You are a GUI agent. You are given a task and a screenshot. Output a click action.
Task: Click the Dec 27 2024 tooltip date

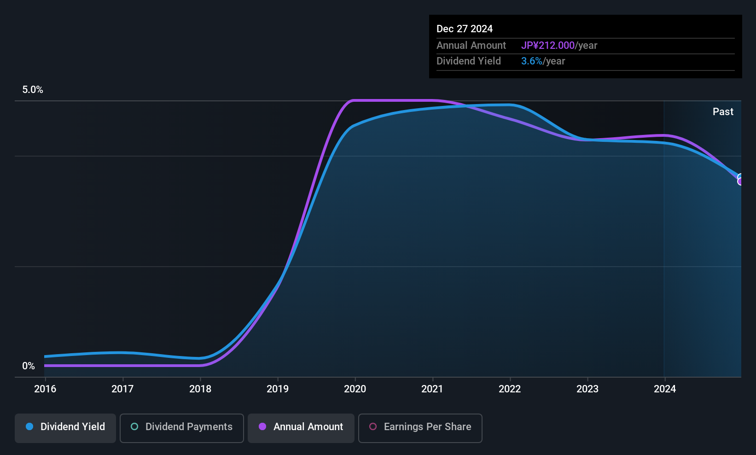[x=465, y=29]
